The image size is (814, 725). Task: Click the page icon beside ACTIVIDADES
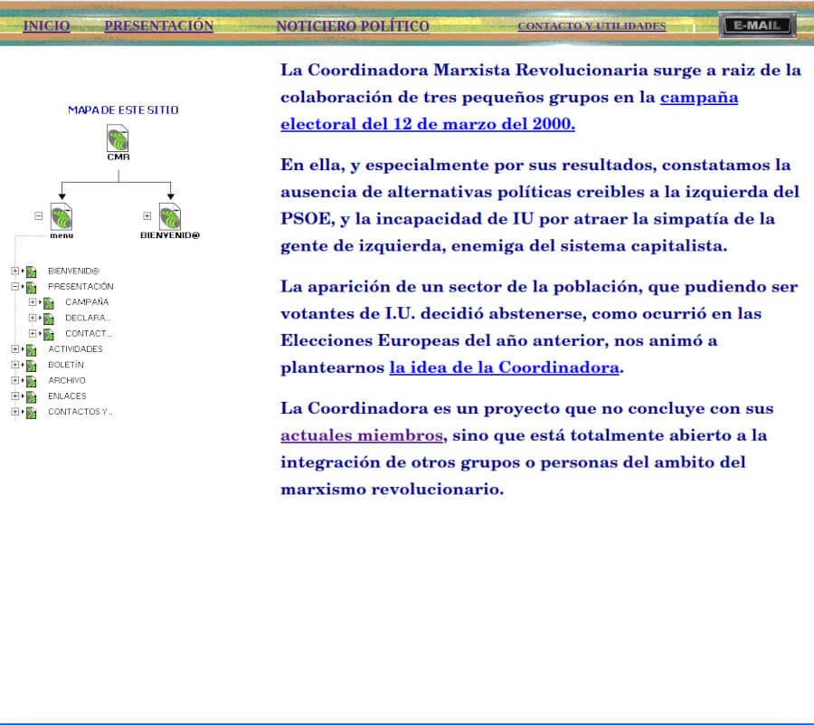(x=31, y=349)
